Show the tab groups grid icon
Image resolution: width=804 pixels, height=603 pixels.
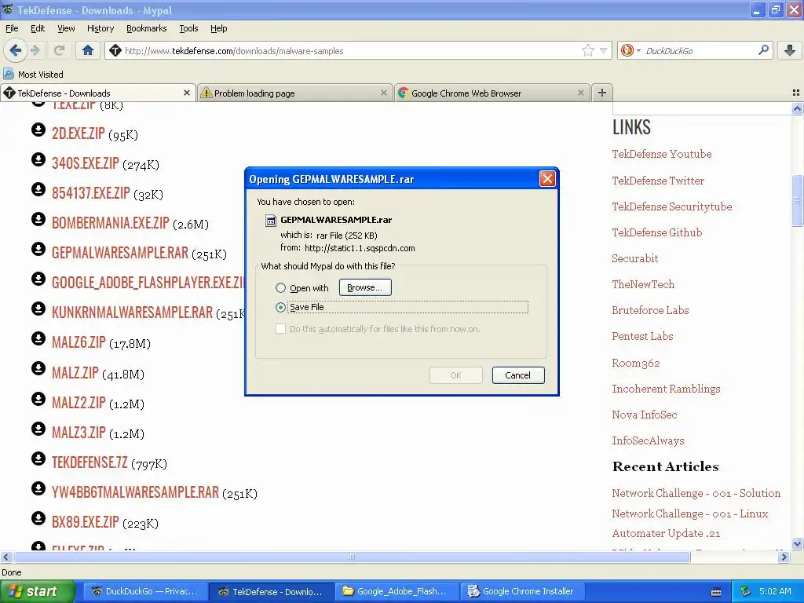(x=796, y=93)
